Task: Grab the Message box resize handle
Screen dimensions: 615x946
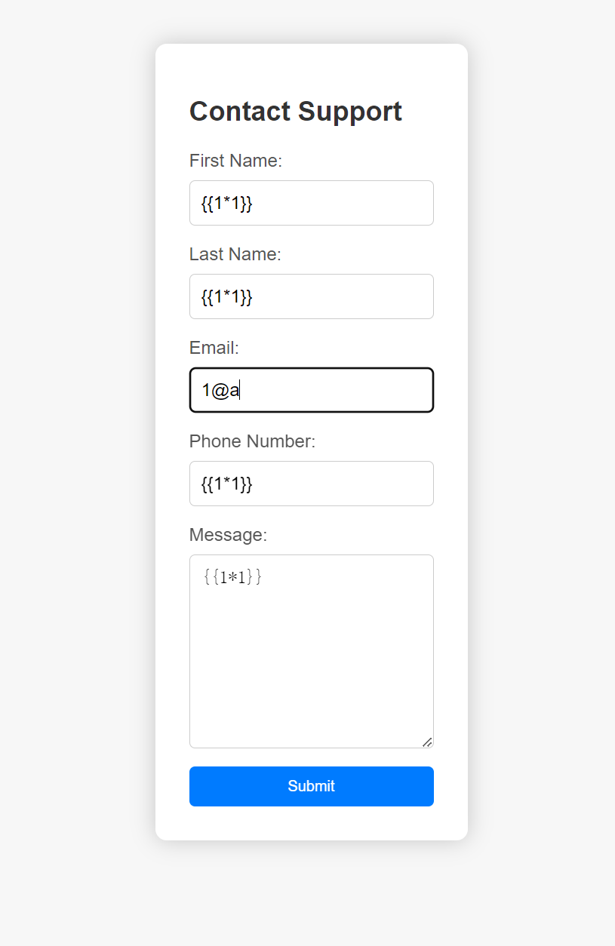Action: tap(427, 742)
